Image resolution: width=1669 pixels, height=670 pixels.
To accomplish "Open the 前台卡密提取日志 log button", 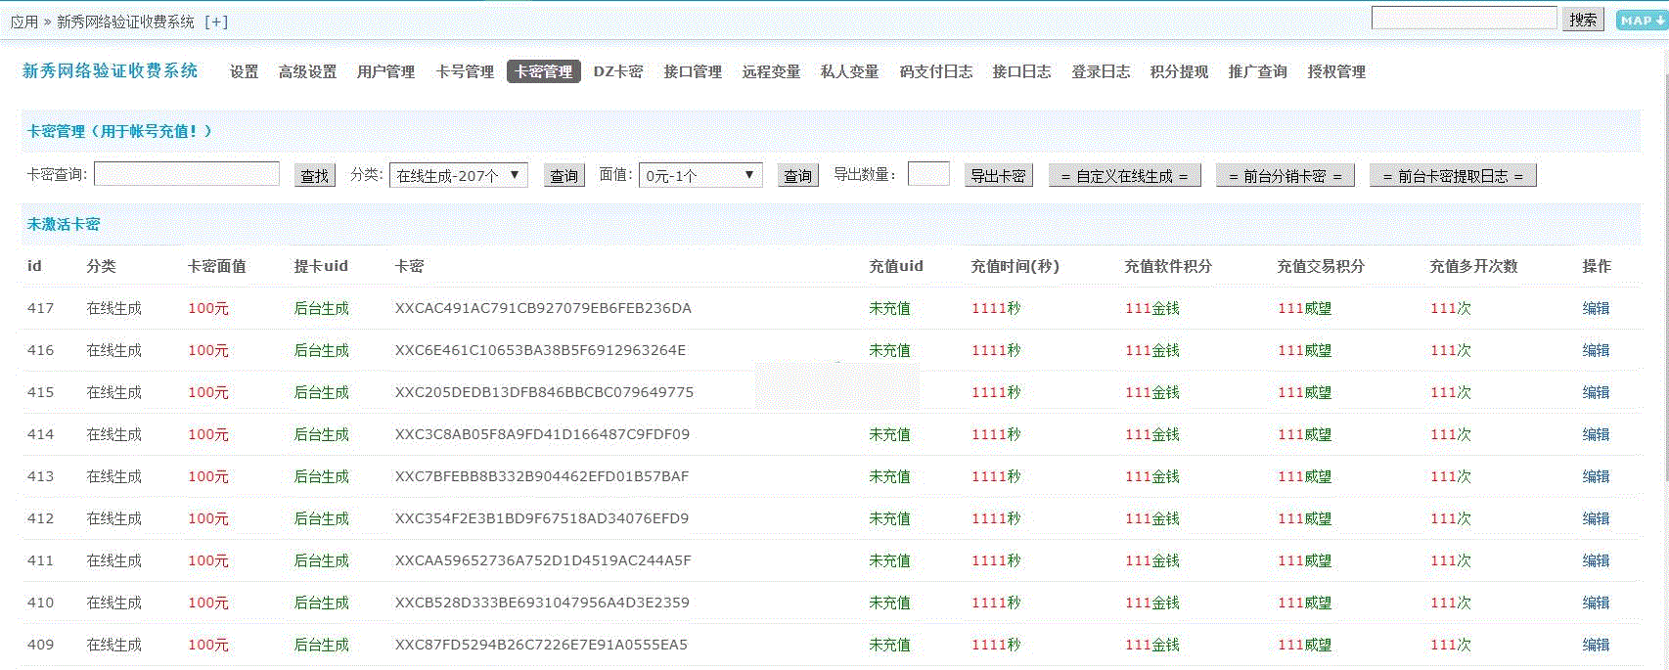I will pos(1453,176).
